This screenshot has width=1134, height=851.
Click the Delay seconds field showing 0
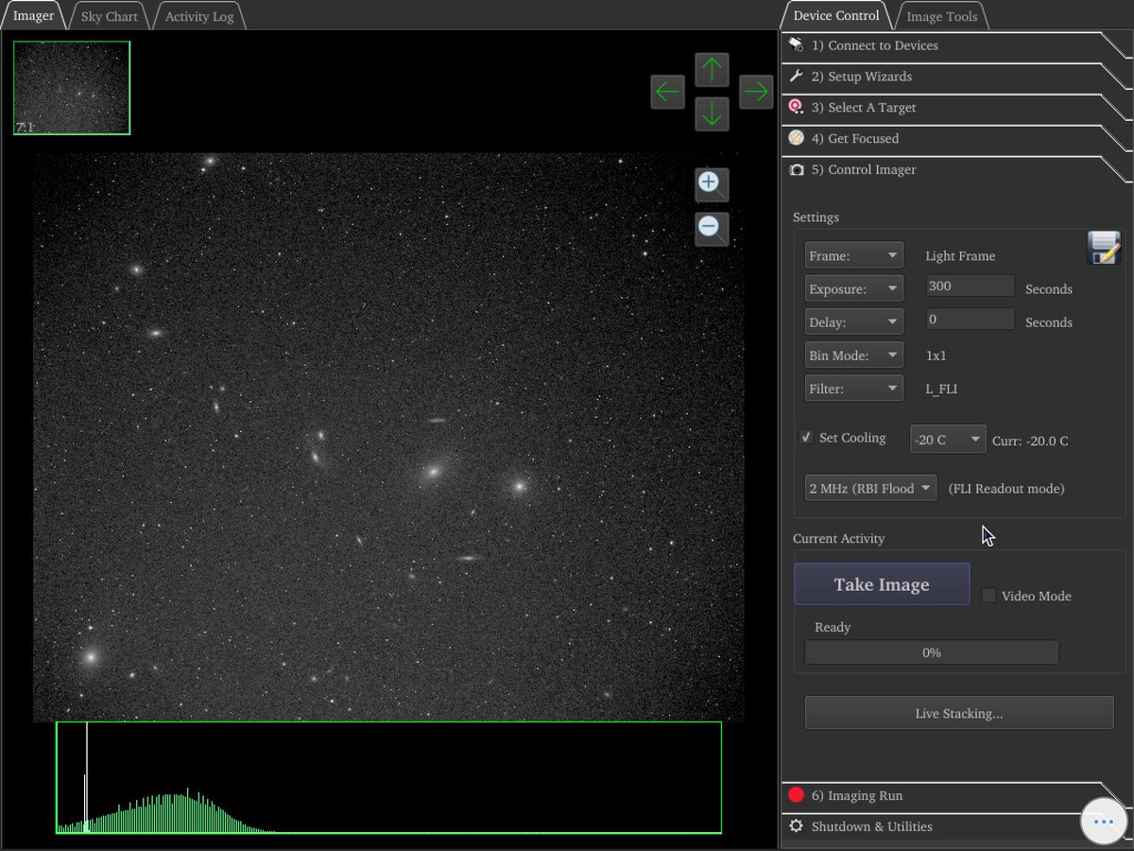coord(971,319)
